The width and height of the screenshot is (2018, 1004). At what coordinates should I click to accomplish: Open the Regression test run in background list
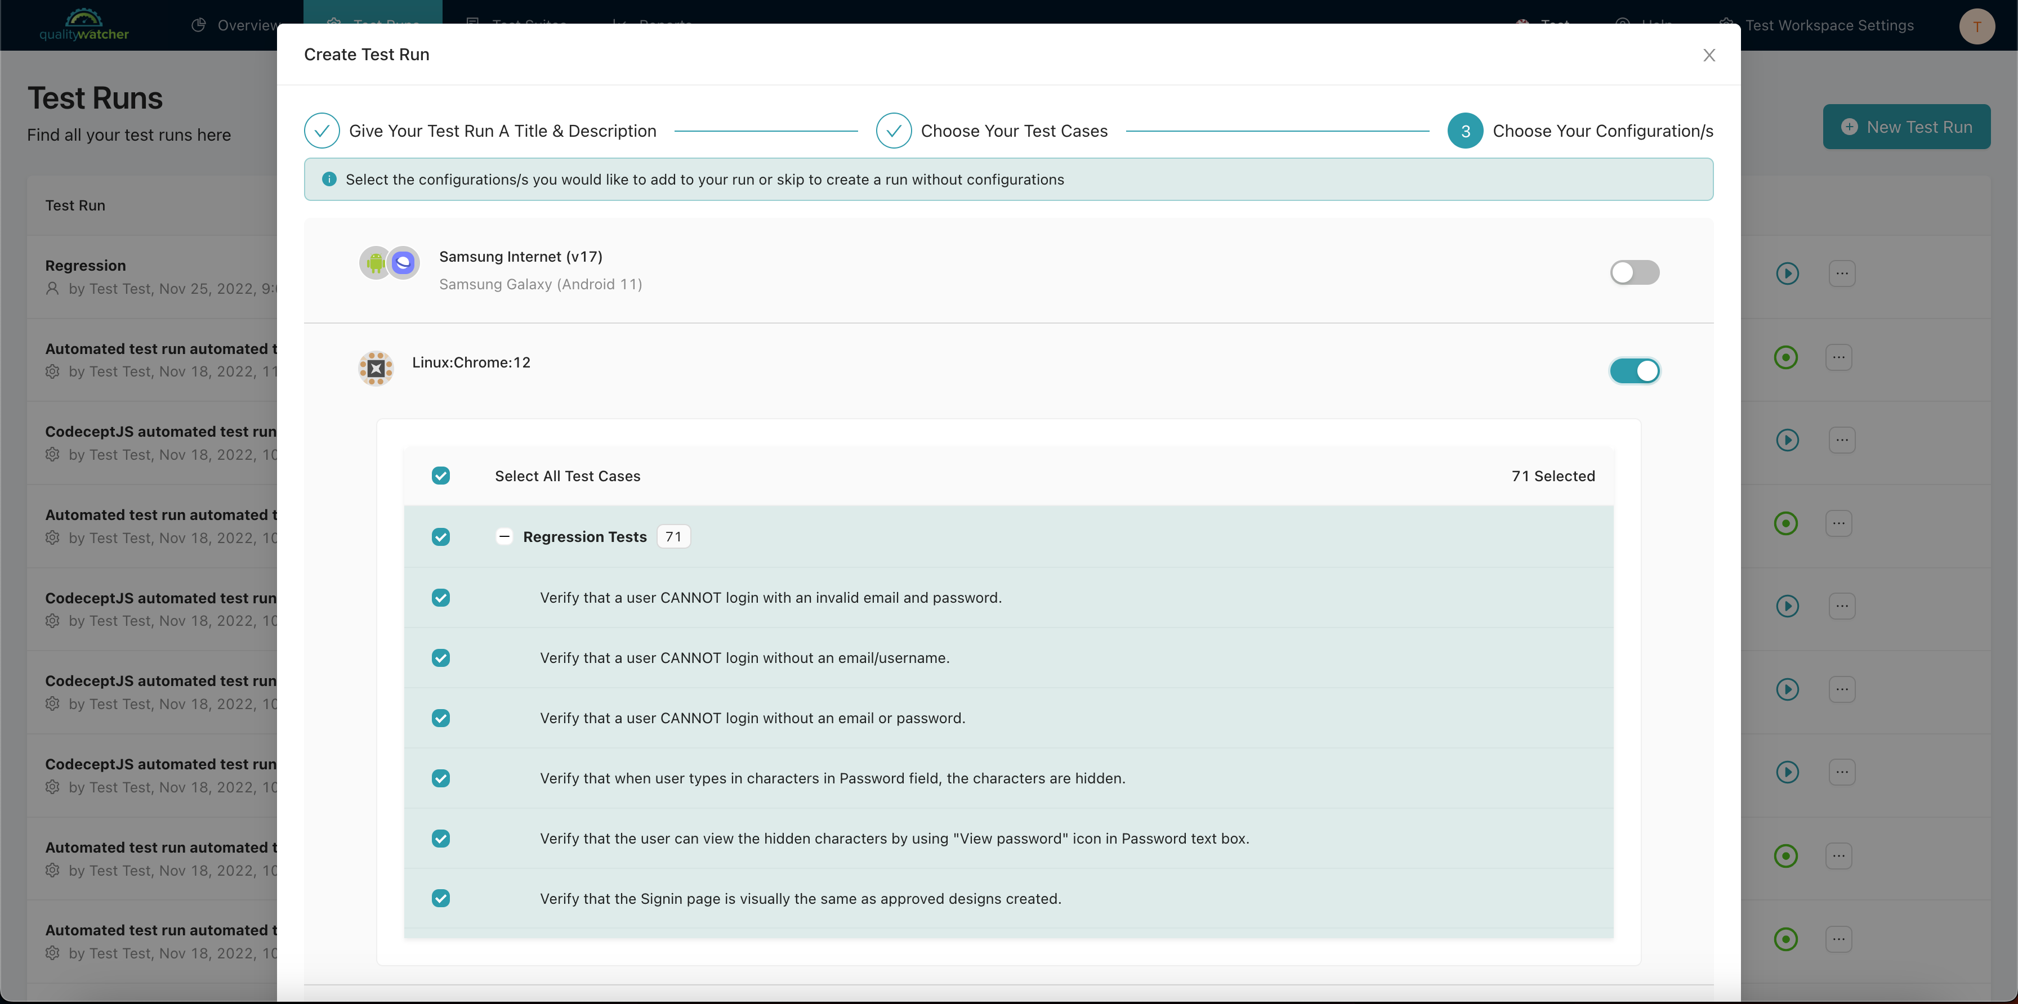[86, 266]
